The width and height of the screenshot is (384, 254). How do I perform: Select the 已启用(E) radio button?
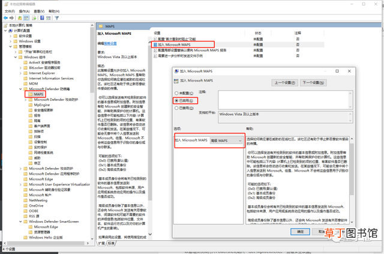pyautogui.click(x=176, y=100)
